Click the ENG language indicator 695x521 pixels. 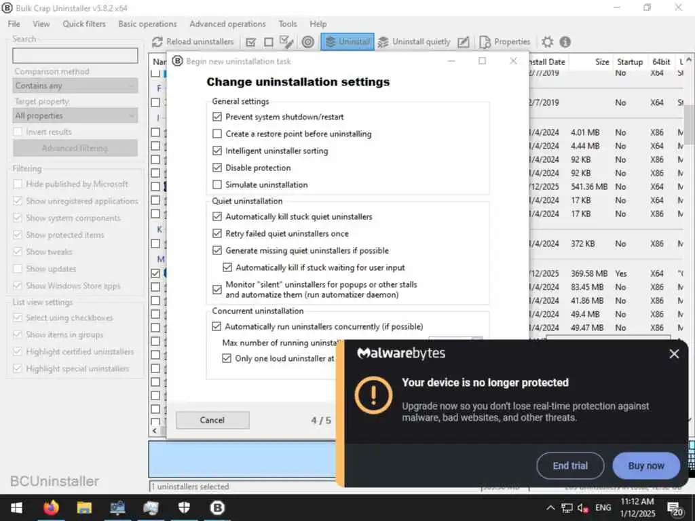[x=603, y=507]
